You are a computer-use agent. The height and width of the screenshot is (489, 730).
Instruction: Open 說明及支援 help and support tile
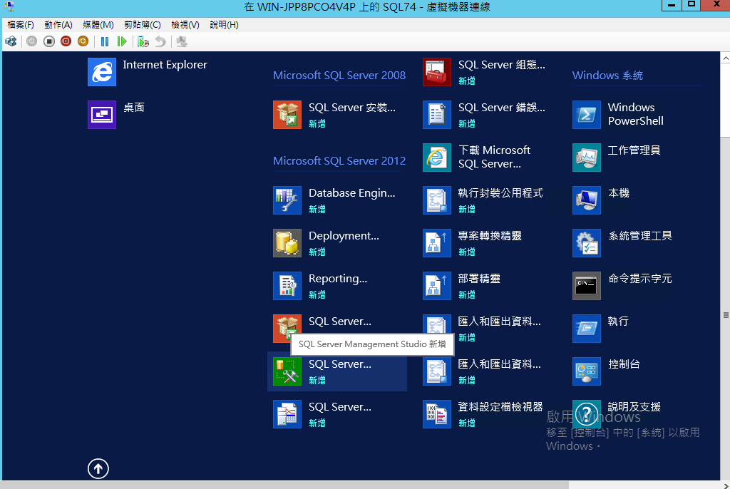tap(617, 414)
